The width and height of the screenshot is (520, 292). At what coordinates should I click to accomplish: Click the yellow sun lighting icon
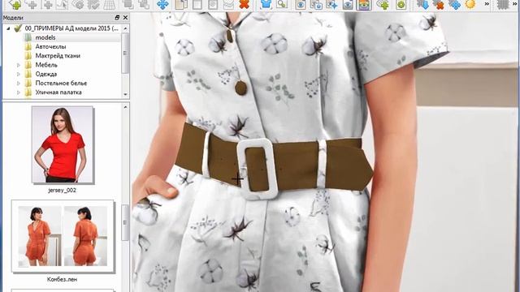click(x=470, y=4)
